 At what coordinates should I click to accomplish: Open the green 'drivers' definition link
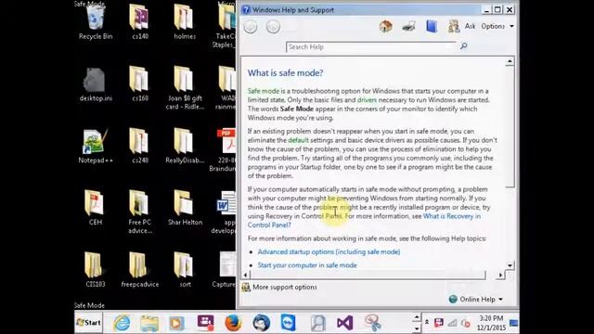[x=367, y=100]
